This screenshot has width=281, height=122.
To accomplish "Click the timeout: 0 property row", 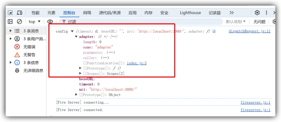I will point(89,84).
